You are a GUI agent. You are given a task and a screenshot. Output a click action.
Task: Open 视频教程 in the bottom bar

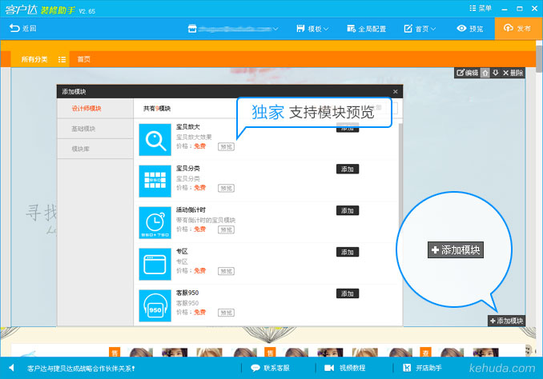point(345,368)
